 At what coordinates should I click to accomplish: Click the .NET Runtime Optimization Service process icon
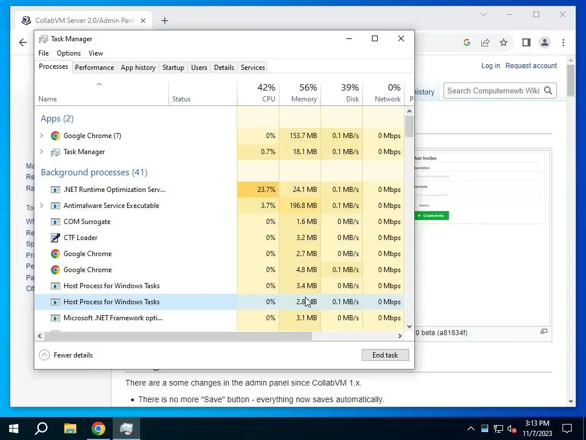56,190
